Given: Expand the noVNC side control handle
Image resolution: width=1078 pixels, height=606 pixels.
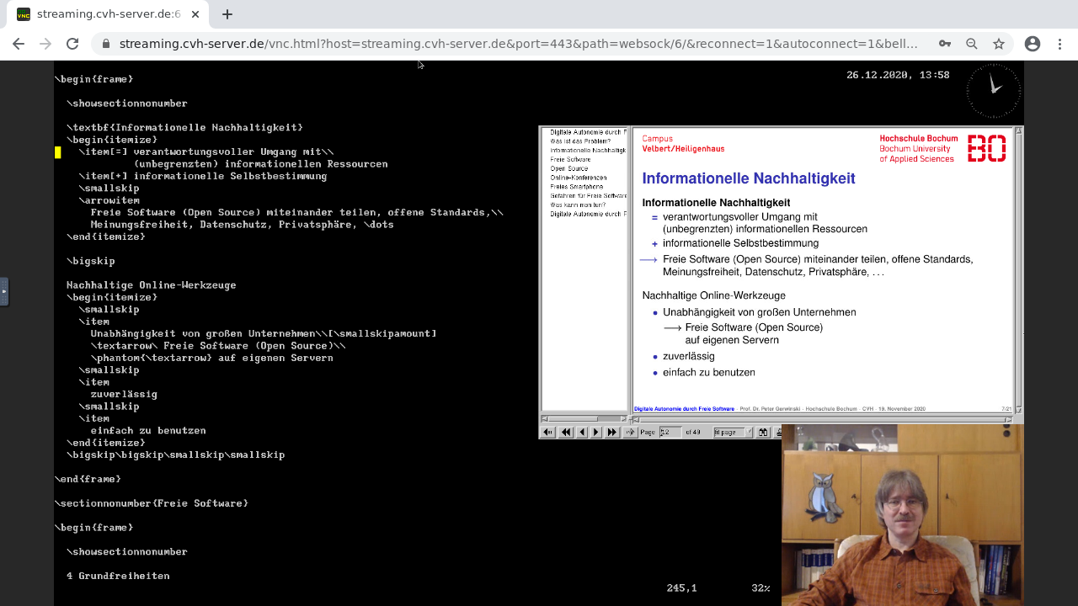Looking at the screenshot, I should tap(3, 292).
